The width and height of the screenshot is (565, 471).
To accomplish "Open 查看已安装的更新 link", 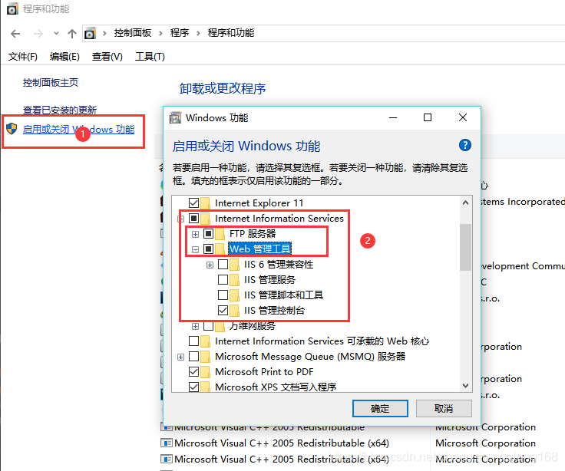I will [x=60, y=110].
